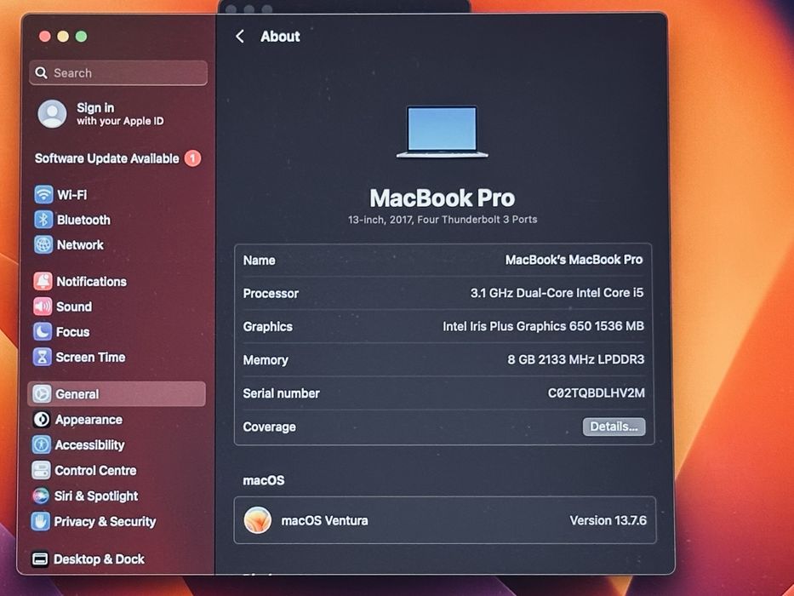Open the Bluetooth icon in sidebar
The width and height of the screenshot is (794, 596).
coord(43,220)
